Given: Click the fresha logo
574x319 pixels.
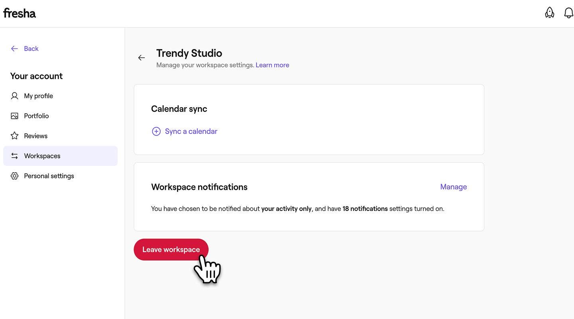Looking at the screenshot, I should coord(20,13).
